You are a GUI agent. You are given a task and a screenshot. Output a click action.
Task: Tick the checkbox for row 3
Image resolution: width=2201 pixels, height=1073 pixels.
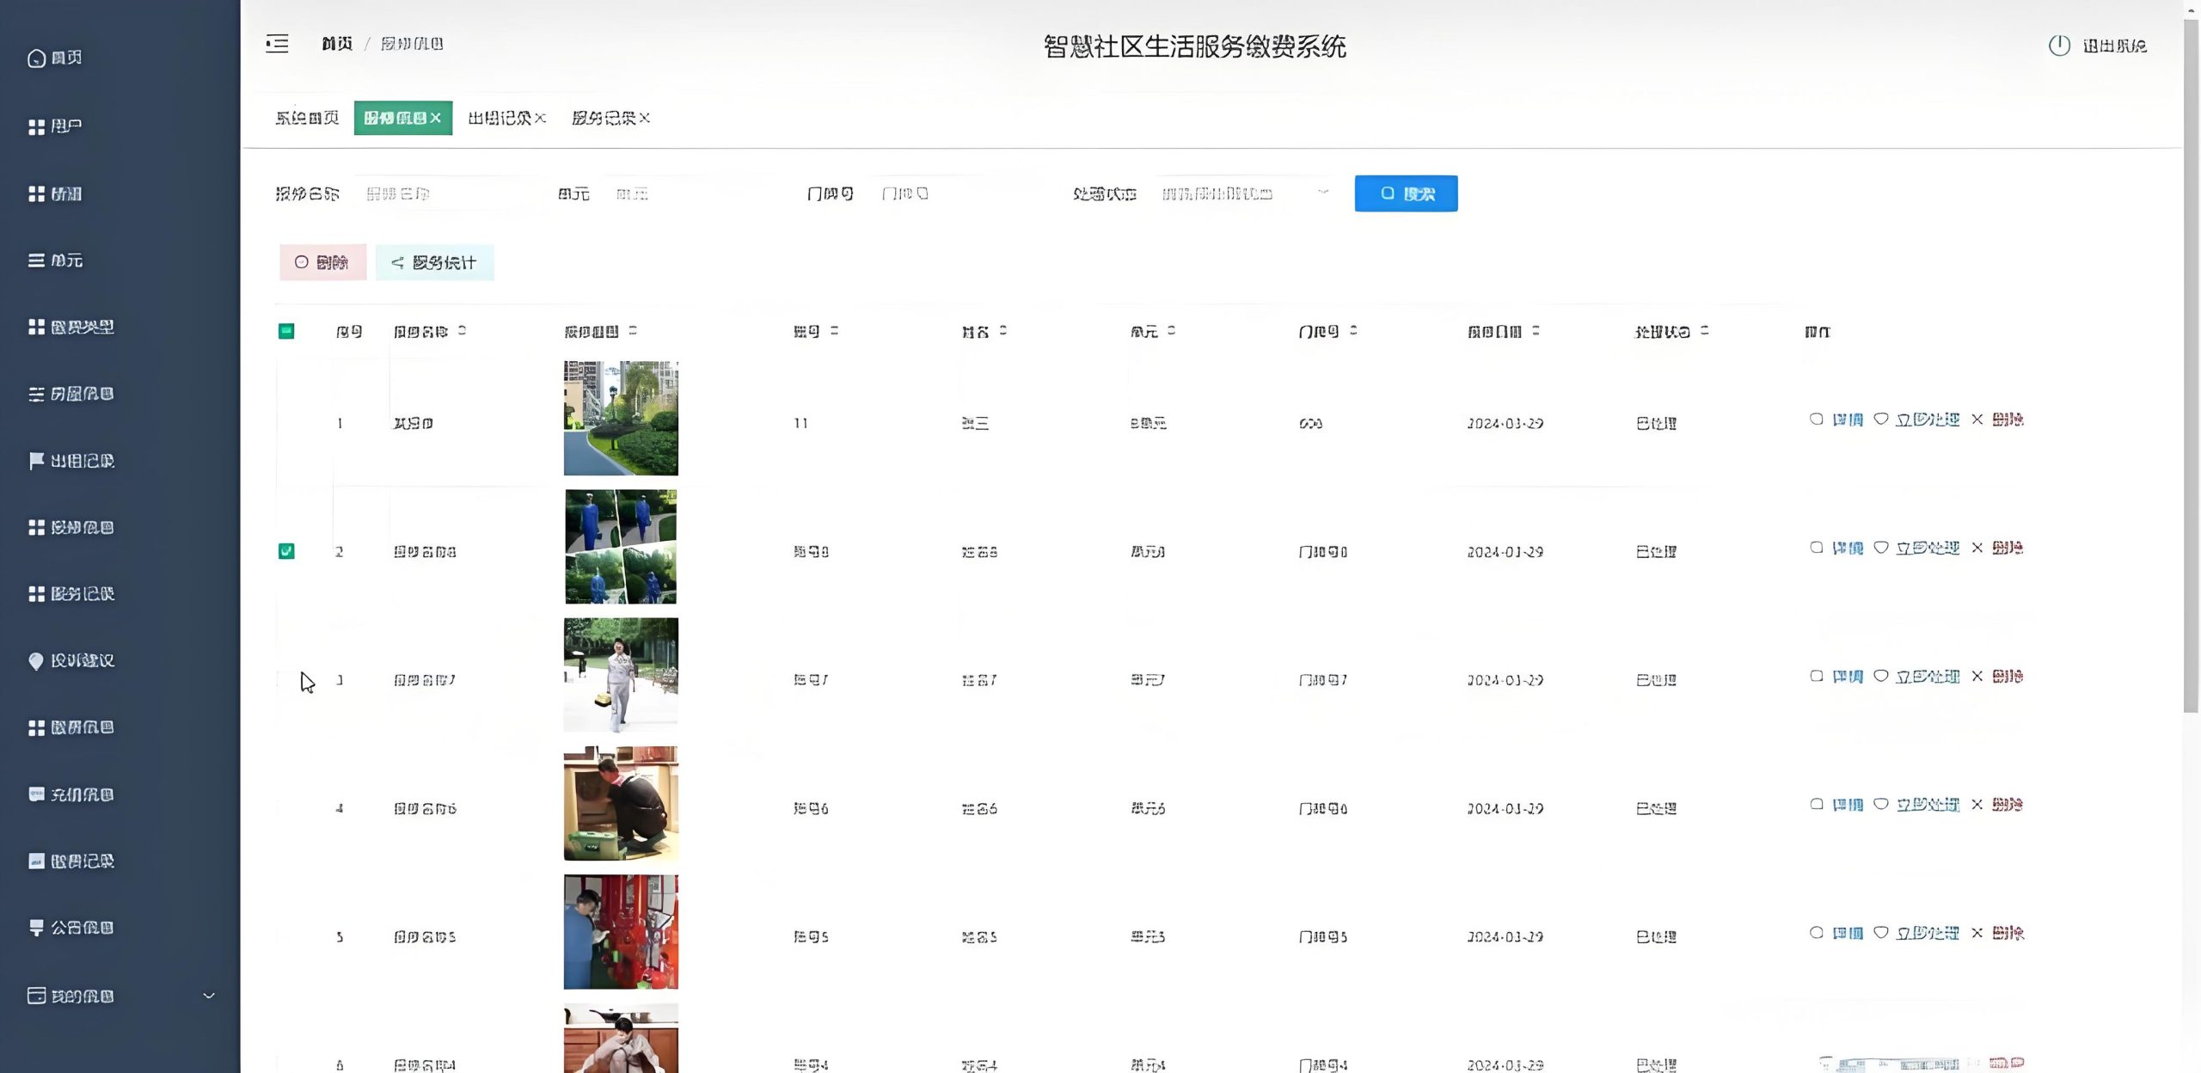pyautogui.click(x=286, y=680)
